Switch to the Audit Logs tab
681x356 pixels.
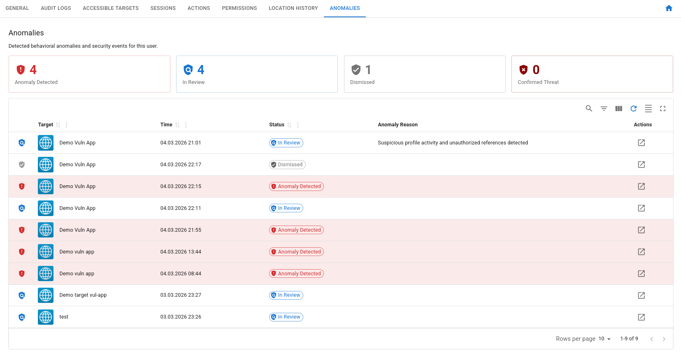tap(56, 8)
